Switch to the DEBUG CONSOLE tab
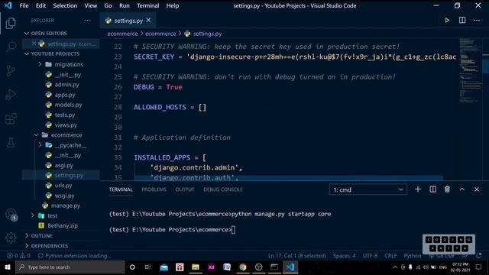489x275 pixels. tap(222, 189)
